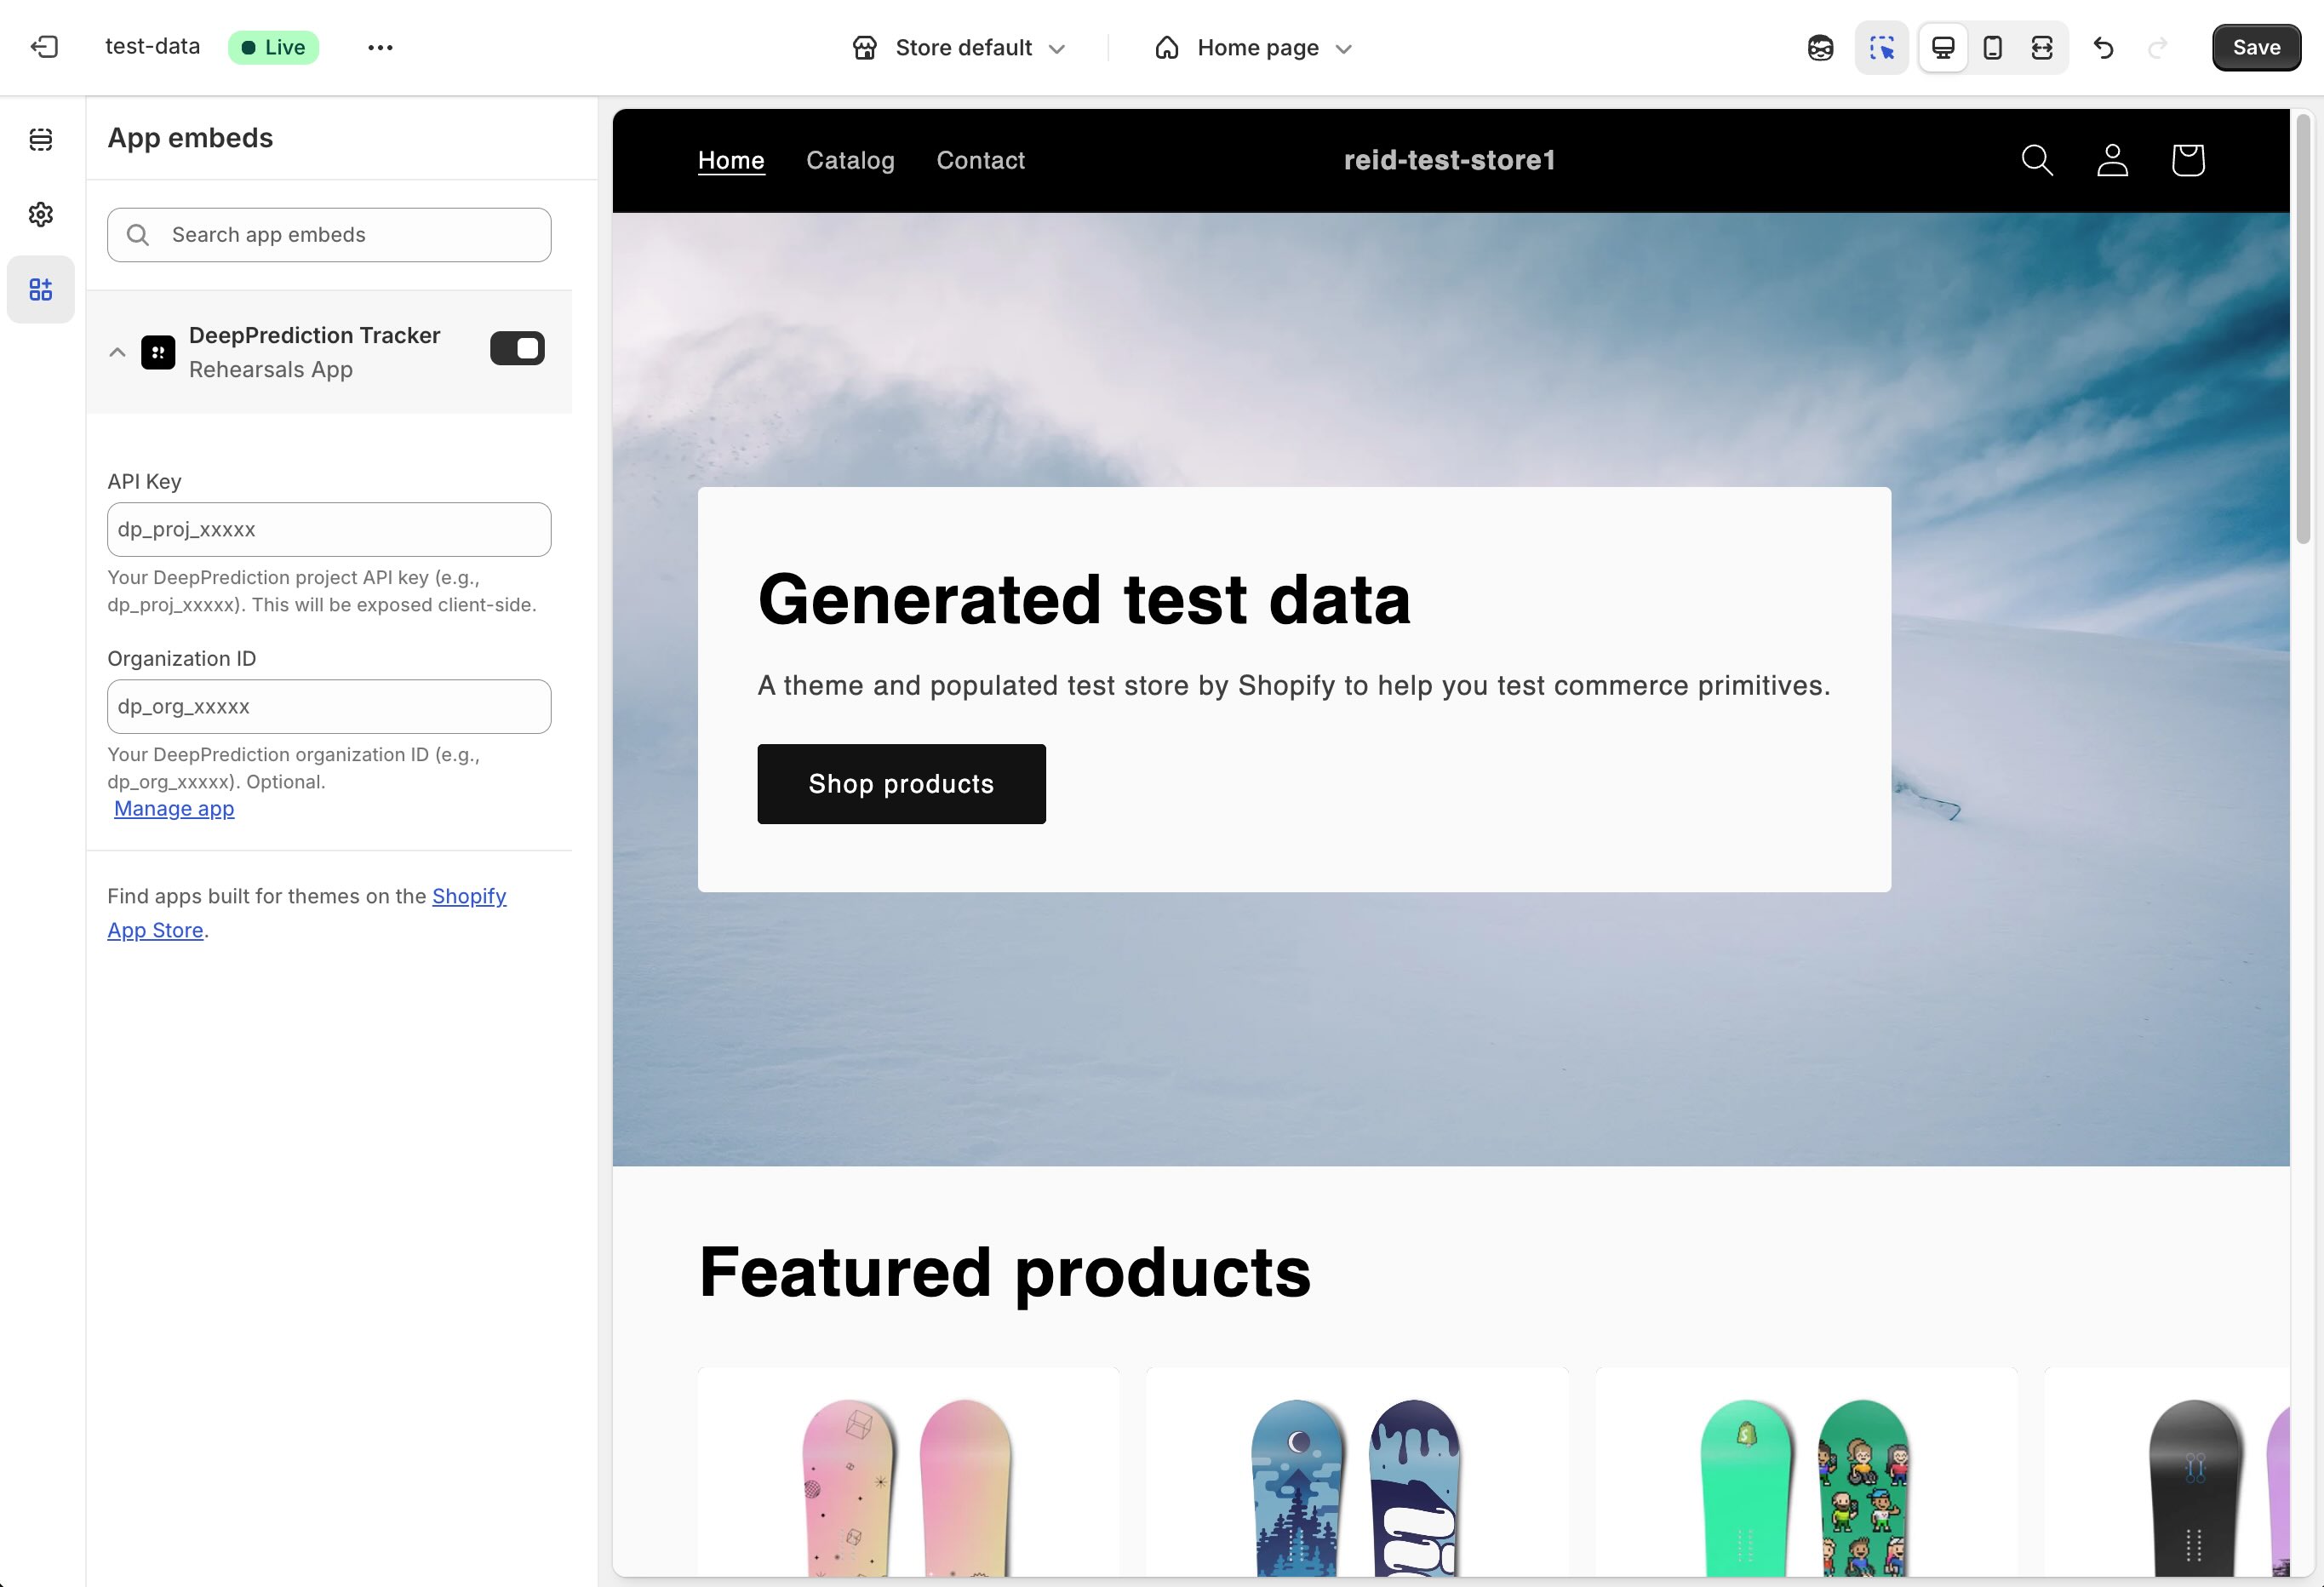
Task: Open the Sections sidebar icon
Action: click(41, 139)
